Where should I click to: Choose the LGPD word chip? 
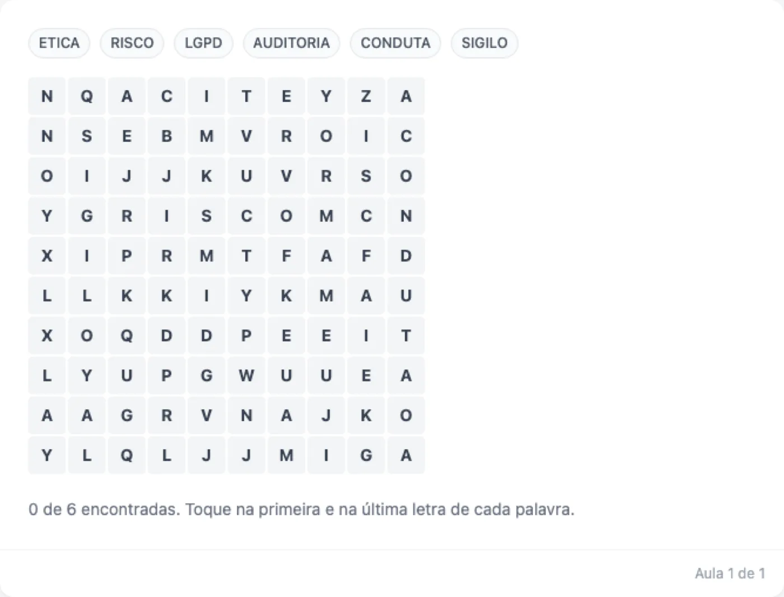pyautogui.click(x=203, y=43)
